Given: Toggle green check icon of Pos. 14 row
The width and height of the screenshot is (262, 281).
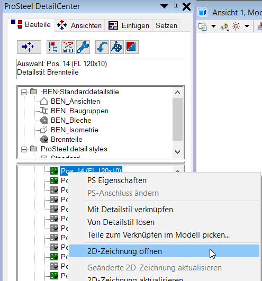Looking at the screenshot, I should click(x=54, y=171).
